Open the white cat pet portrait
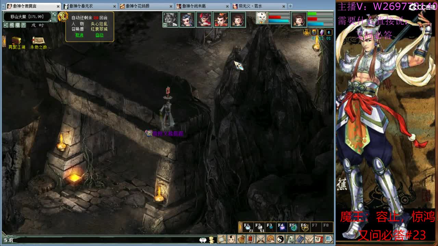Viewport: 438px width, 246px height. click(262, 18)
